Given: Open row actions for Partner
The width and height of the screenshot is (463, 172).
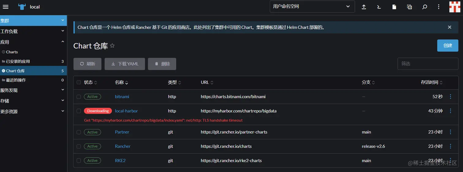Looking at the screenshot, I should 450,132.
